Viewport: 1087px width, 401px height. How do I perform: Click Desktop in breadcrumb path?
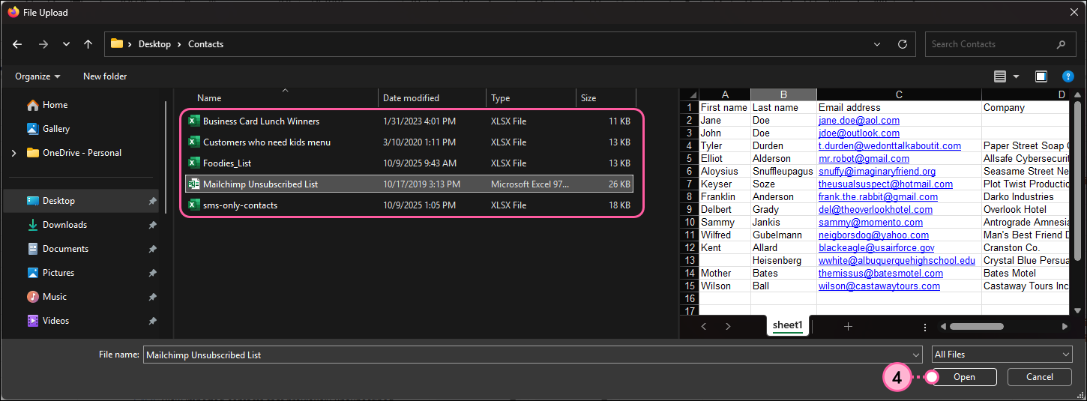pos(154,44)
